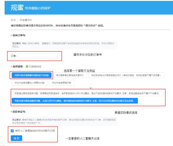
Task: Choose 买家未提出商品或服务问题 sub-option
Action: click(x=75, y=101)
